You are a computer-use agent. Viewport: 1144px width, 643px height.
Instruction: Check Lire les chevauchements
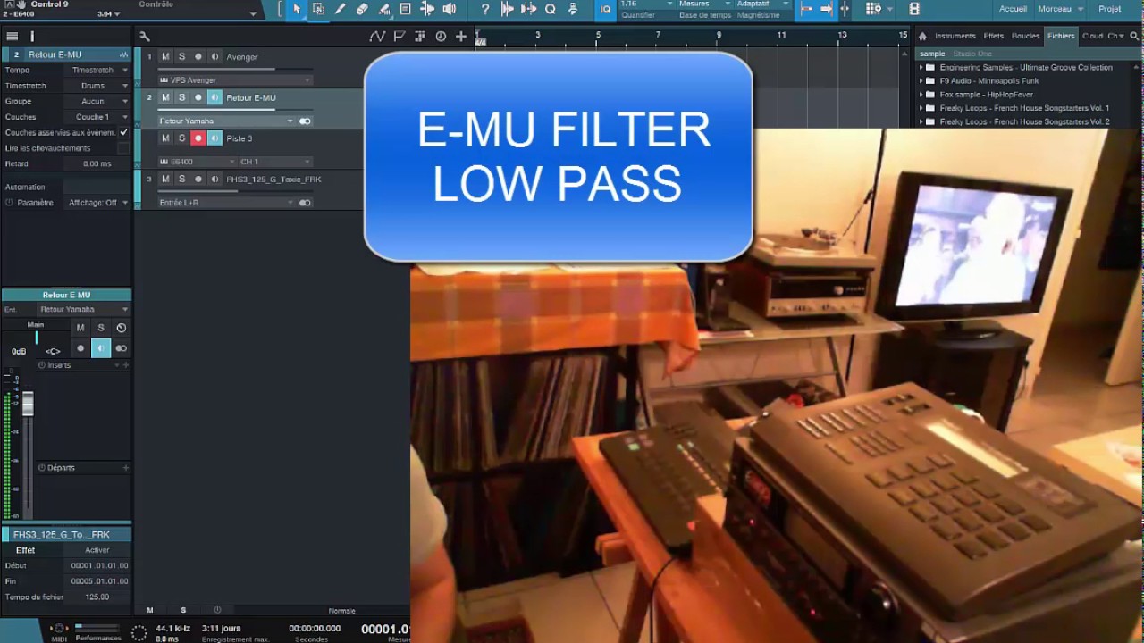pos(123,148)
